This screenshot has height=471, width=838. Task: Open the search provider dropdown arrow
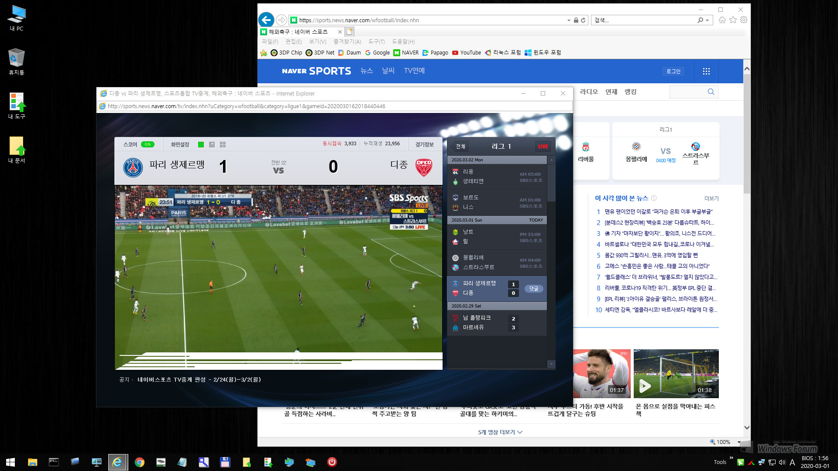click(707, 20)
